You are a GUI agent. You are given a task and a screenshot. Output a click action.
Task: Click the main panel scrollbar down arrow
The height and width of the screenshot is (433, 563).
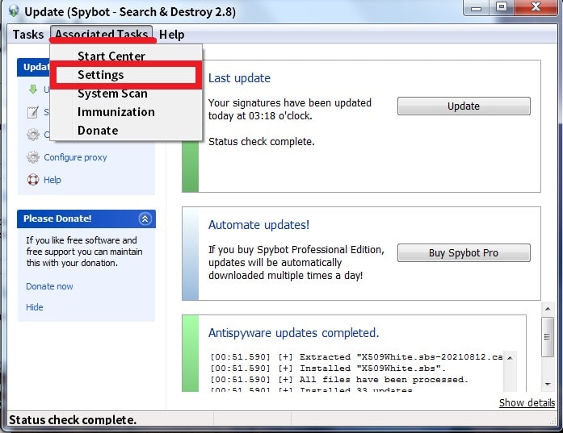tap(548, 385)
